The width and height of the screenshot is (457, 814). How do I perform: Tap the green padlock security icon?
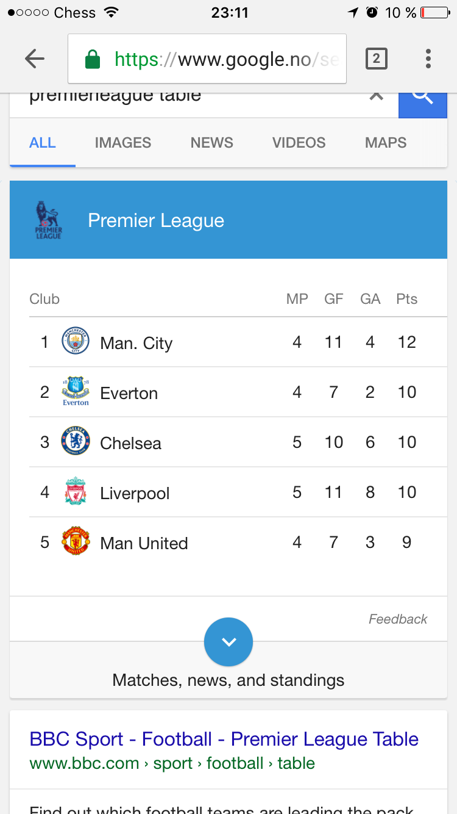click(x=92, y=59)
